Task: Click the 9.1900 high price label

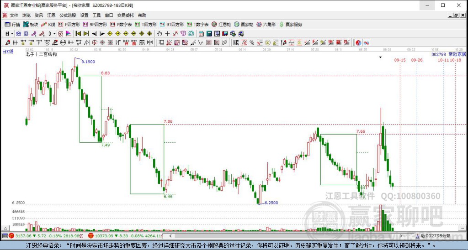Action: (x=88, y=62)
